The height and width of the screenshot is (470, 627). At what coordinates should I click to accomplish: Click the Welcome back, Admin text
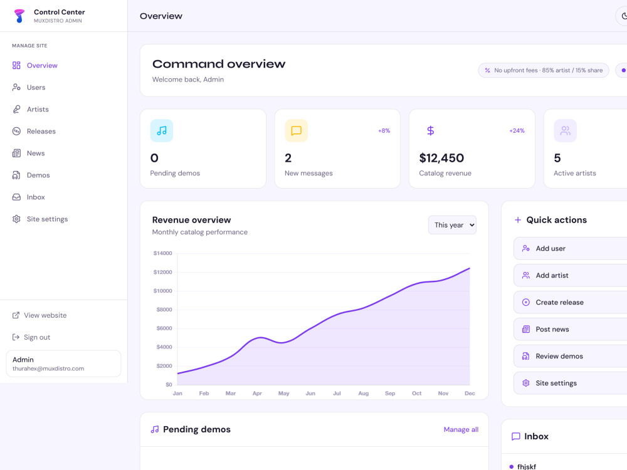pos(188,80)
